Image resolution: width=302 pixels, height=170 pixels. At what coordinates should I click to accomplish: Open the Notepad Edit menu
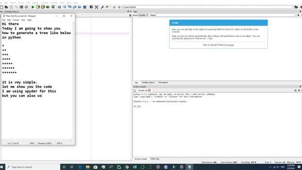[9, 20]
